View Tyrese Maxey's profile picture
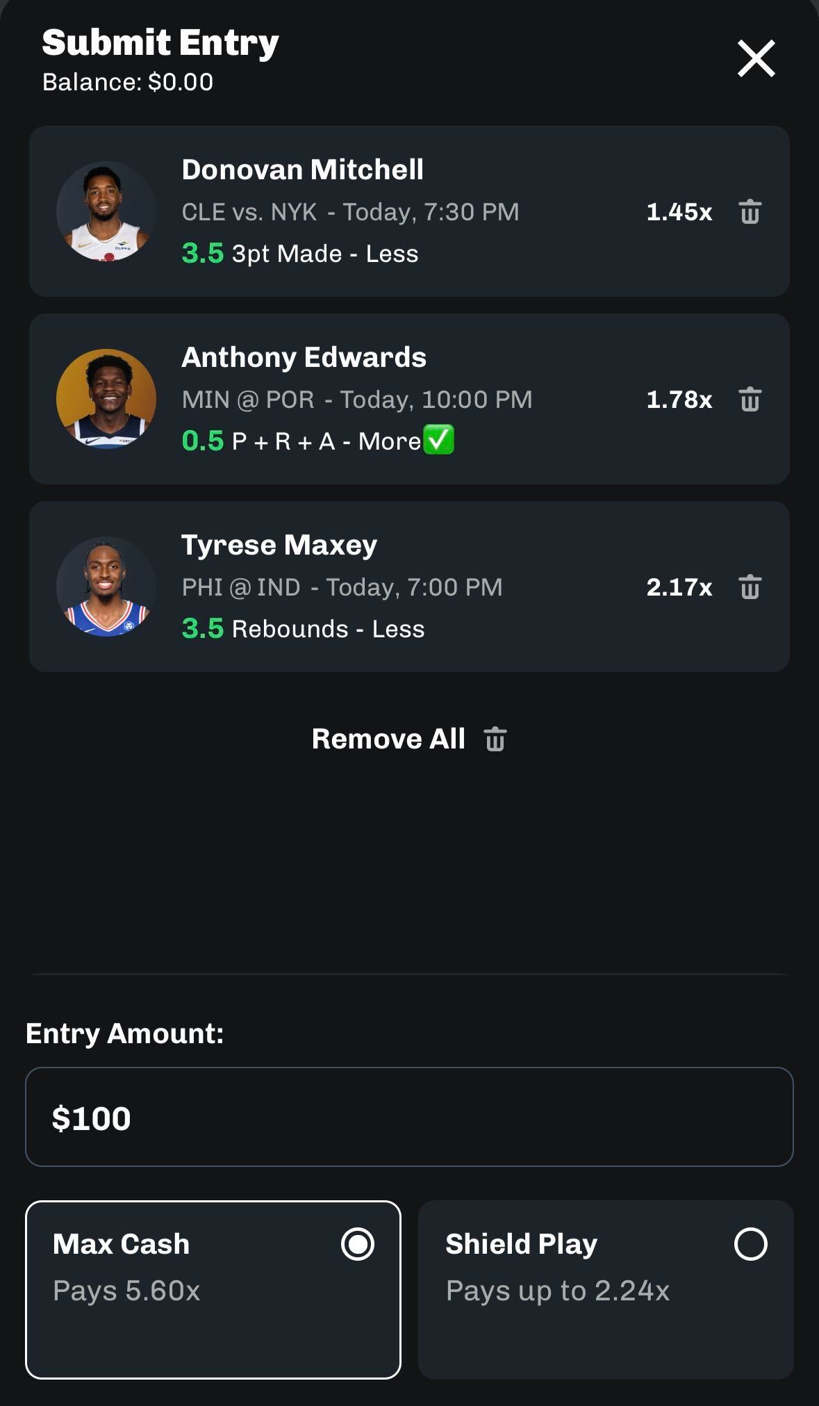 [x=106, y=587]
